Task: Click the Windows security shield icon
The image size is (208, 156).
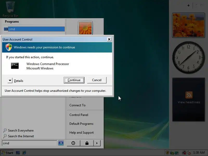Action: pyautogui.click(x=9, y=47)
